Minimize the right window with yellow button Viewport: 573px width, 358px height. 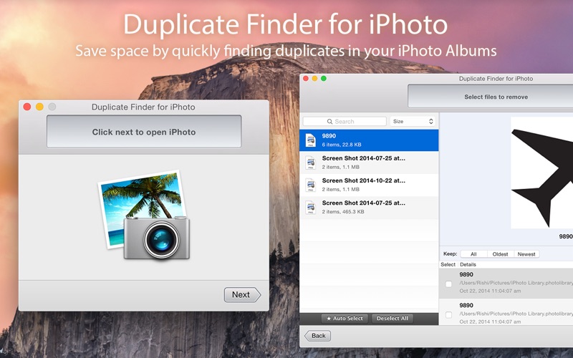click(314, 79)
